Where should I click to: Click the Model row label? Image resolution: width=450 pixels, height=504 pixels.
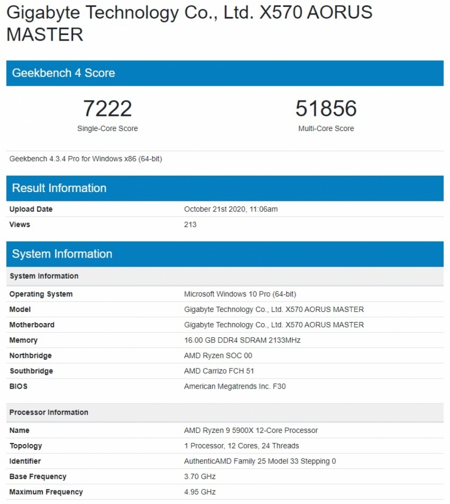click(x=20, y=310)
